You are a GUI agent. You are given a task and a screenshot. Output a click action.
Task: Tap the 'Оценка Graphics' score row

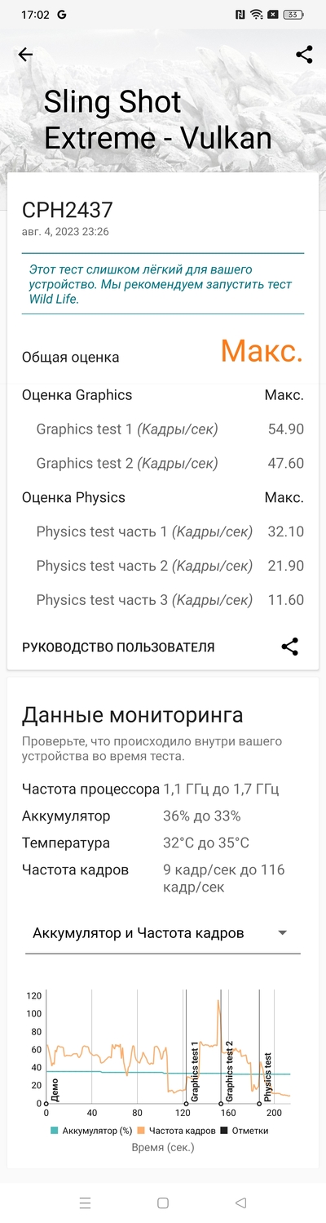[163, 395]
